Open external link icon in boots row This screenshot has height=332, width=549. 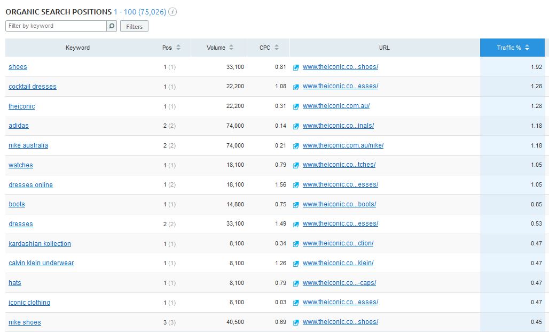coord(296,205)
